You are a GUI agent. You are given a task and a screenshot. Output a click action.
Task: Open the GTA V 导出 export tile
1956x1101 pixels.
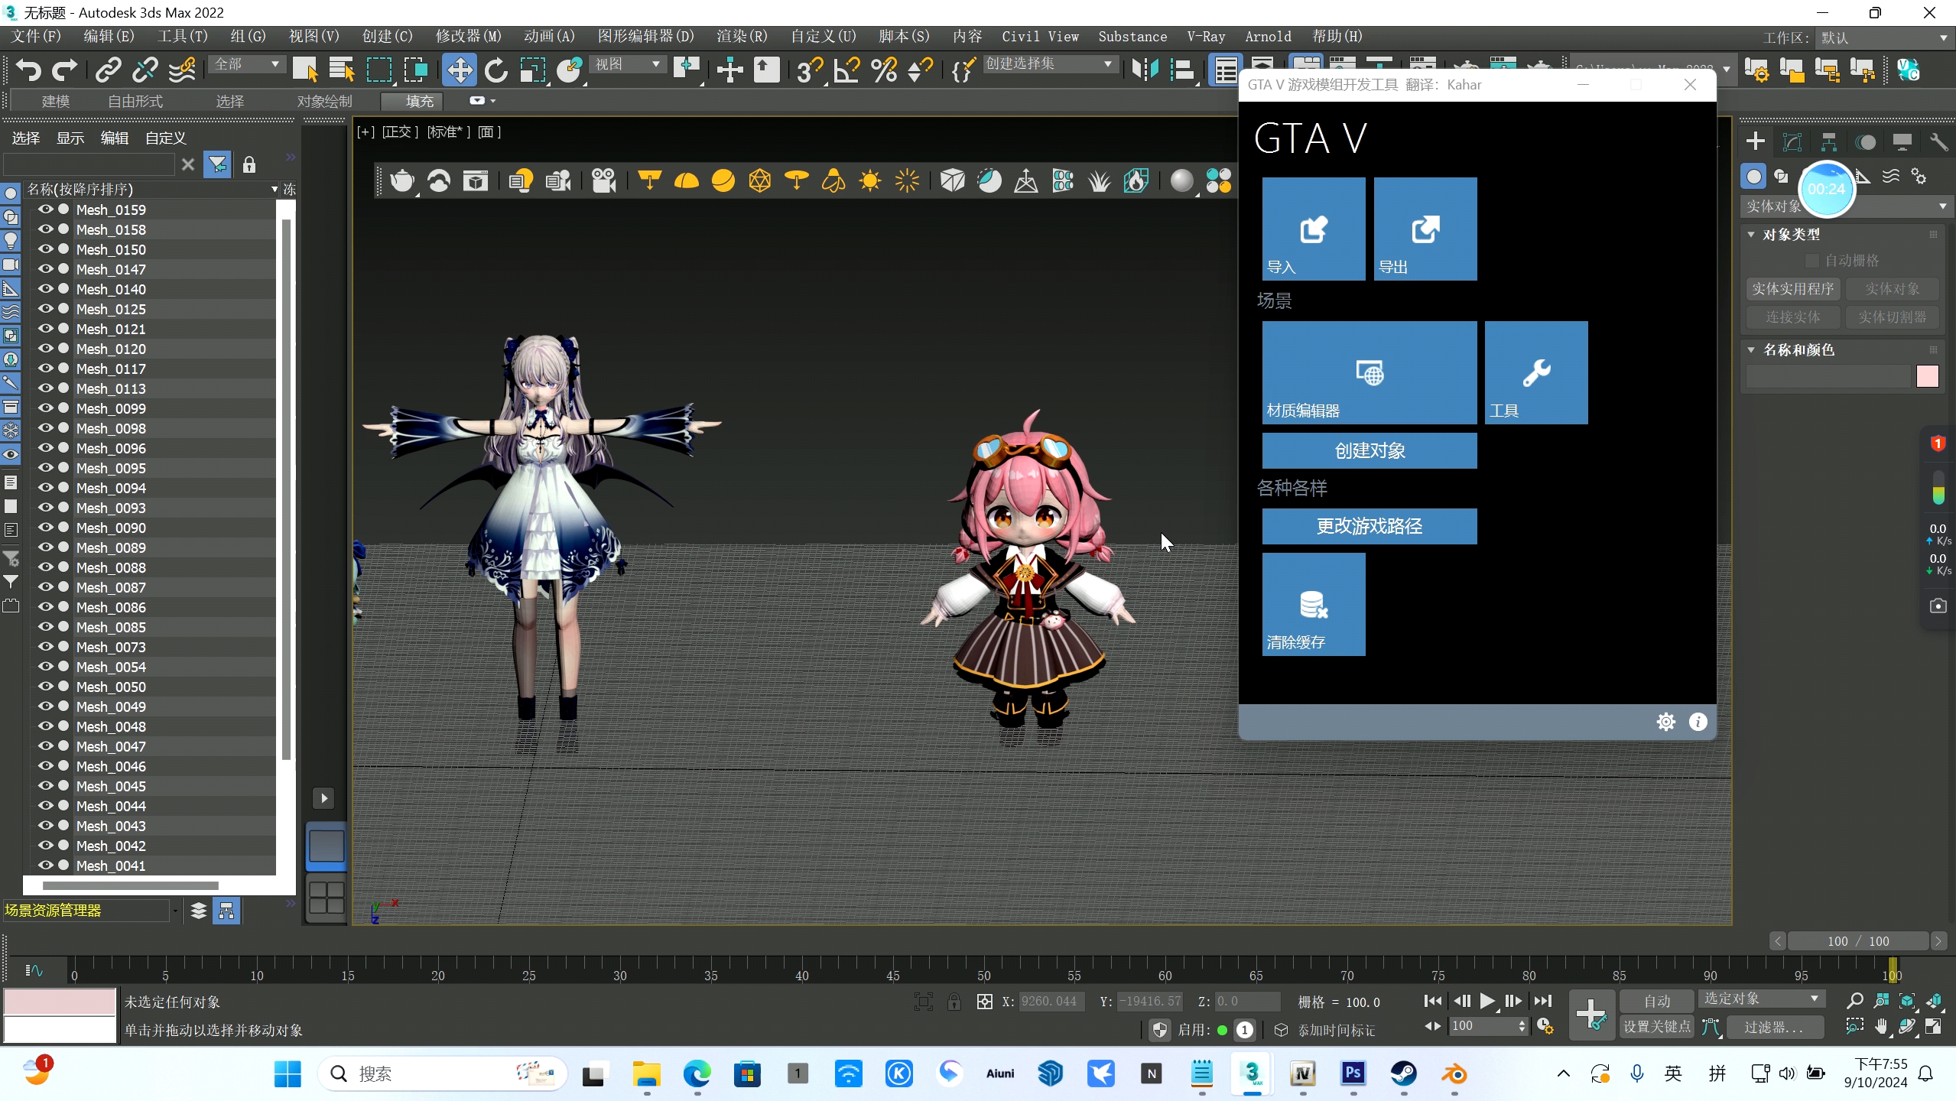click(1425, 229)
